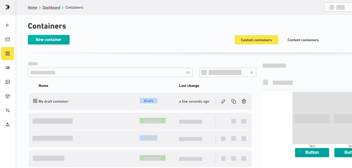The width and height of the screenshot is (352, 168).
Task: Click the app logo in top-left corner
Action: click(x=8, y=7)
